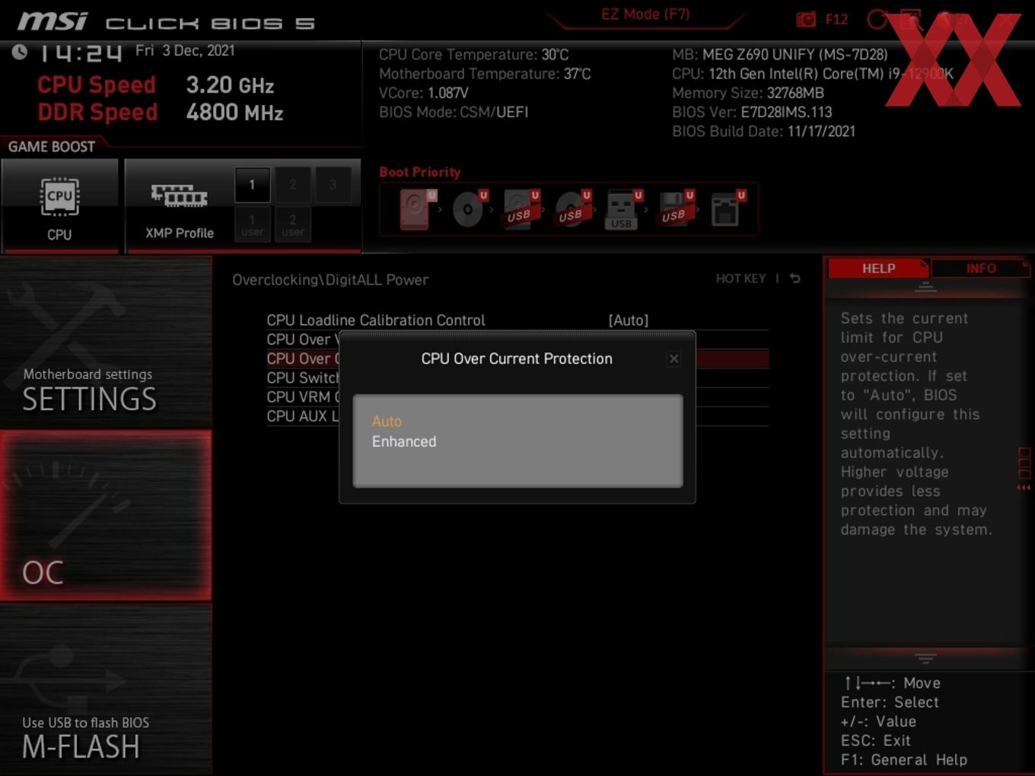Click the clock icon beside the time

coord(20,52)
